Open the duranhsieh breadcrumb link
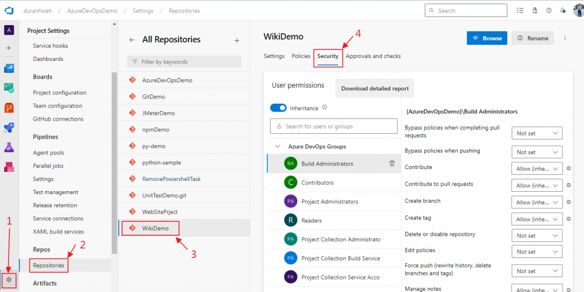The image size is (584, 292). [x=37, y=11]
